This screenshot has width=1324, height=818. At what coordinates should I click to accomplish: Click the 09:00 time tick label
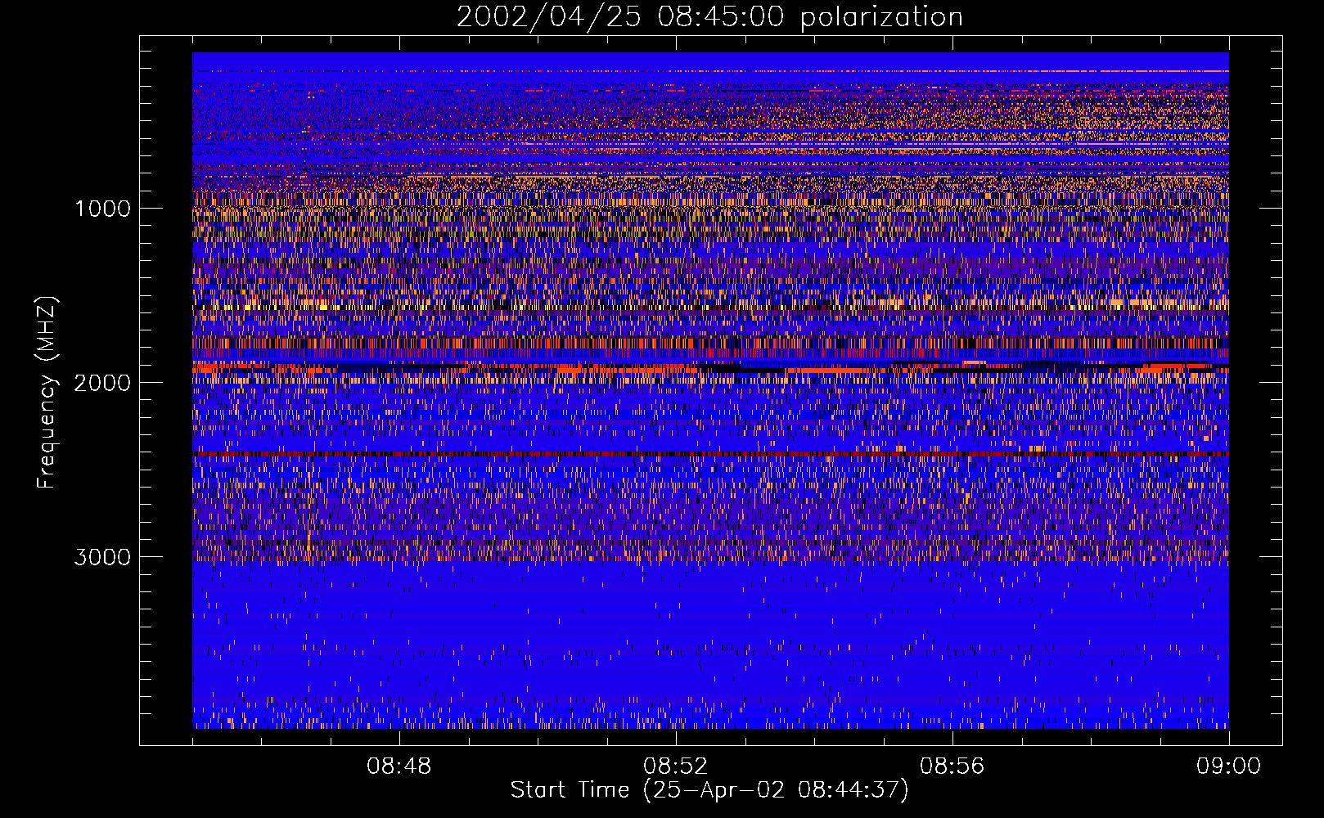[x=1229, y=766]
